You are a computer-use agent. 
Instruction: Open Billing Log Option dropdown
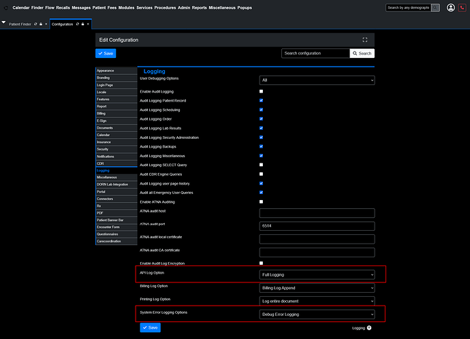pos(317,288)
